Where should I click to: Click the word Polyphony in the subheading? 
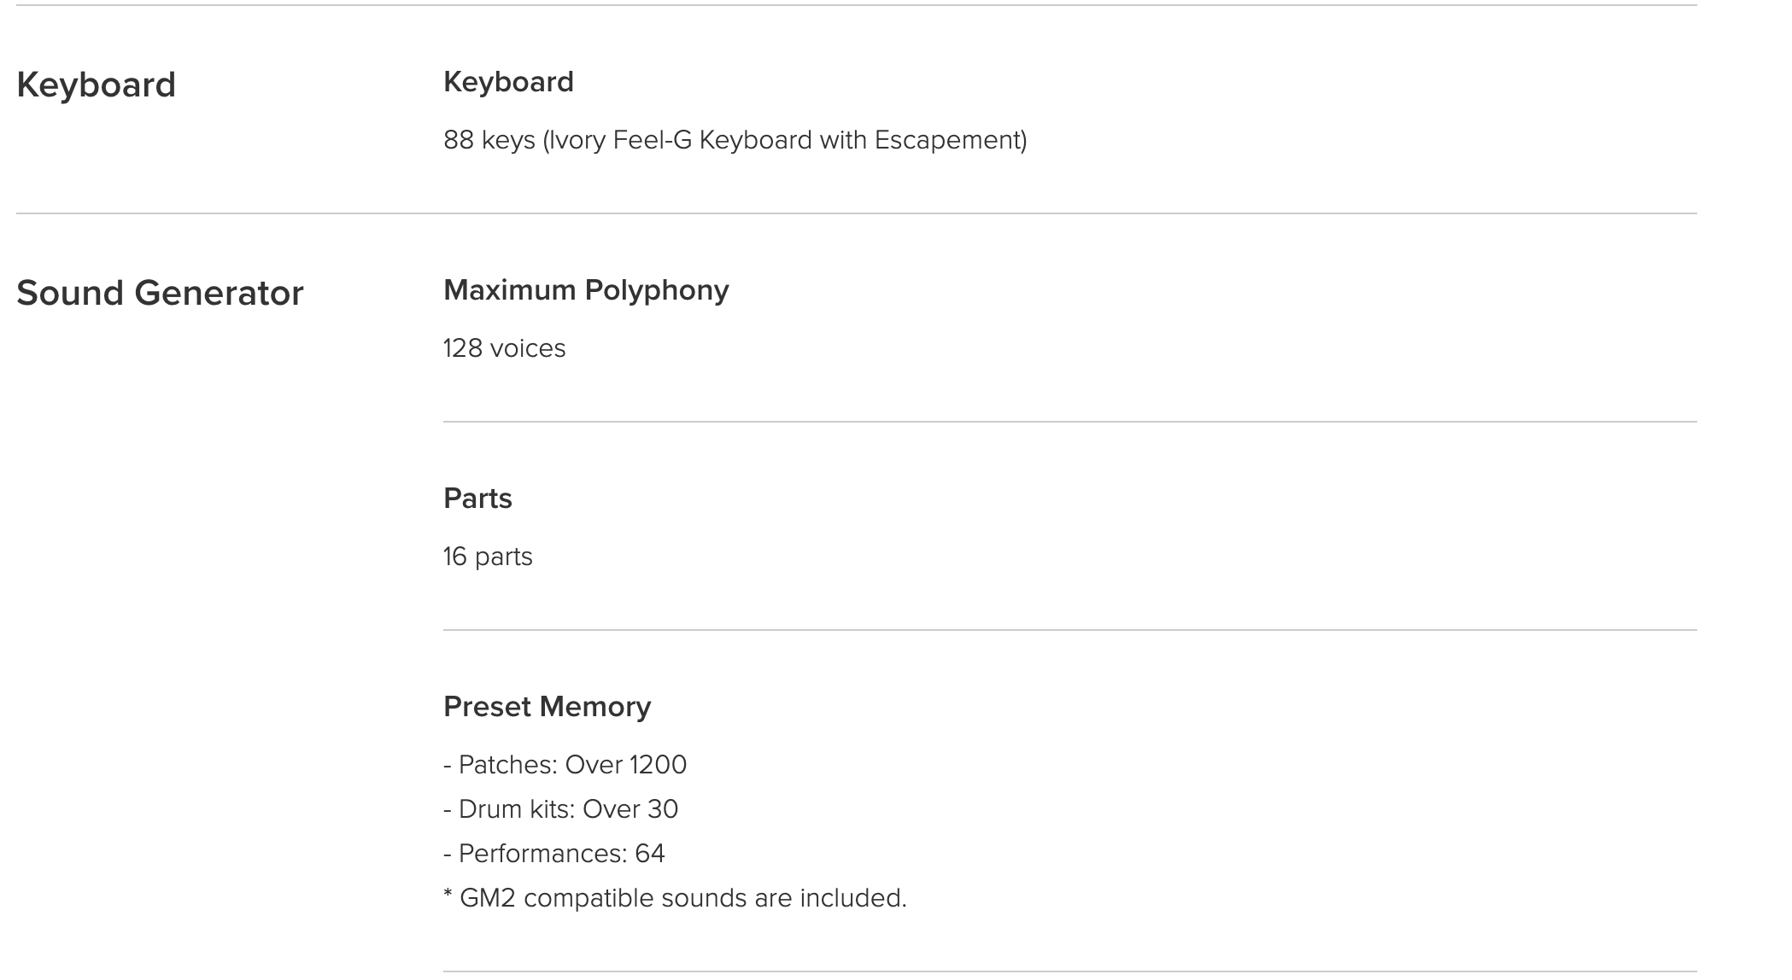tap(657, 291)
